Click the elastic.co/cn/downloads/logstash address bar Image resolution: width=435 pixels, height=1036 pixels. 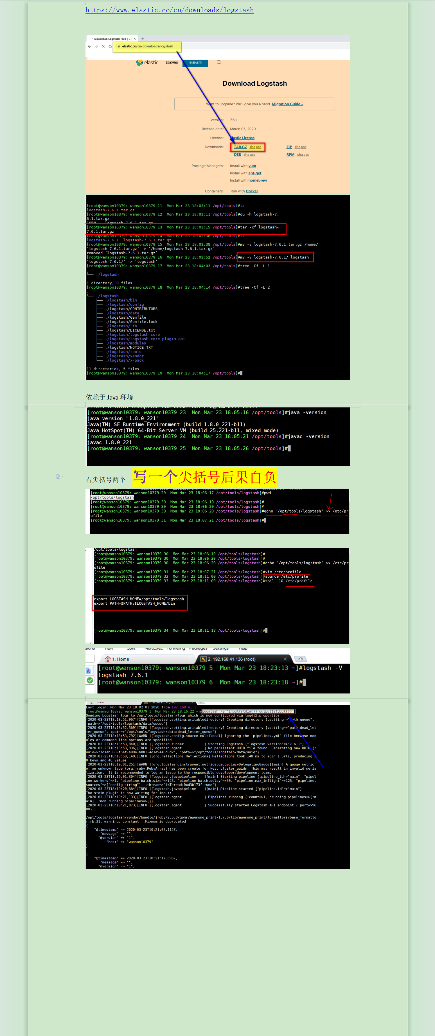[147, 46]
